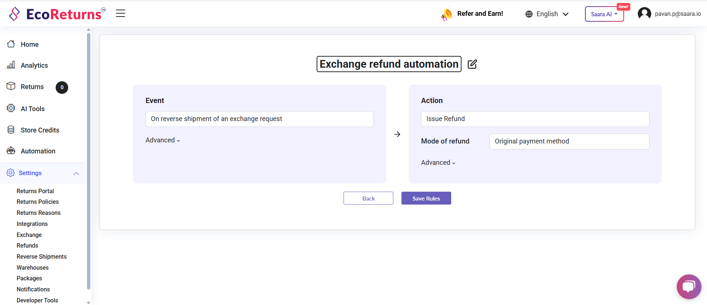
Task: Click the user profile avatar icon
Action: pos(644,14)
